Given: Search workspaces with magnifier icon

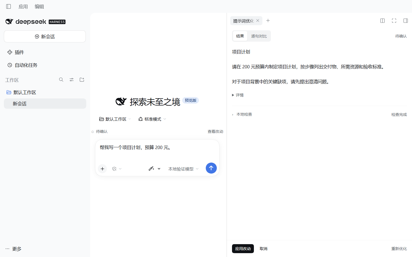Looking at the screenshot, I should tap(61, 80).
